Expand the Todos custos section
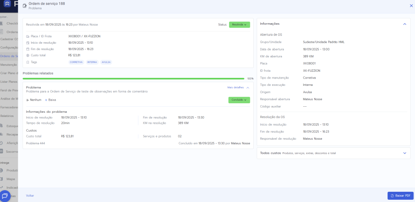 [x=404, y=153]
